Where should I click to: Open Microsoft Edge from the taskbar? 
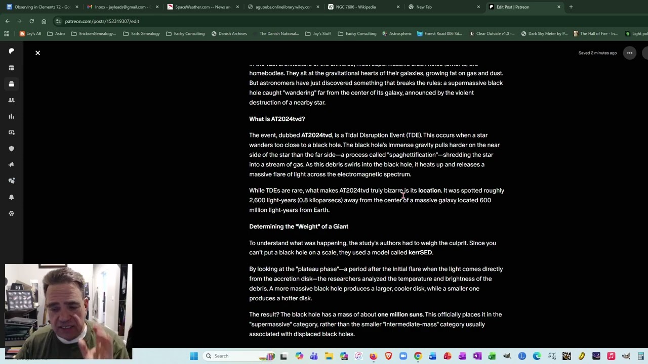537,356
